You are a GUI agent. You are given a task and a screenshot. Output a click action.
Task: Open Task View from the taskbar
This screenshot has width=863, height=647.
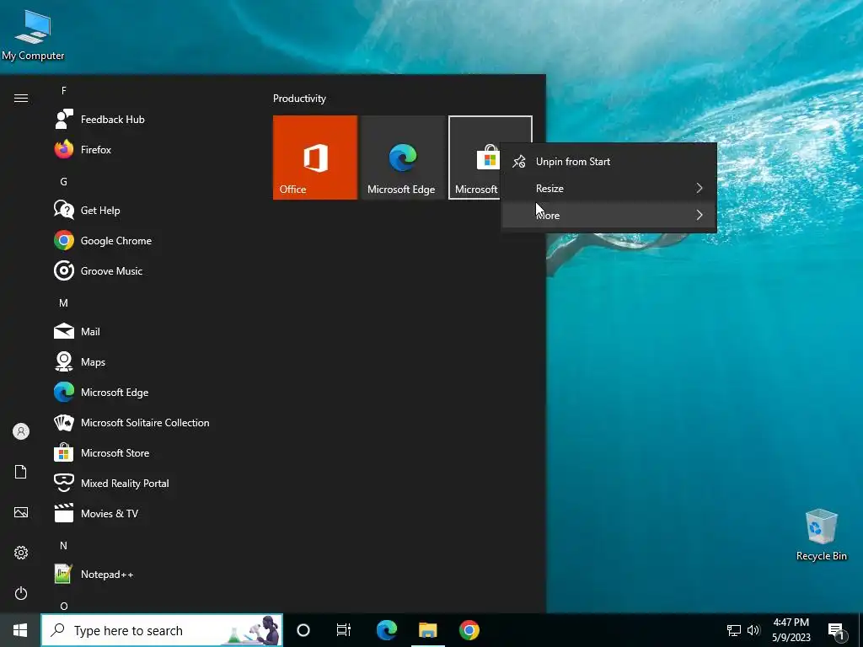(344, 630)
